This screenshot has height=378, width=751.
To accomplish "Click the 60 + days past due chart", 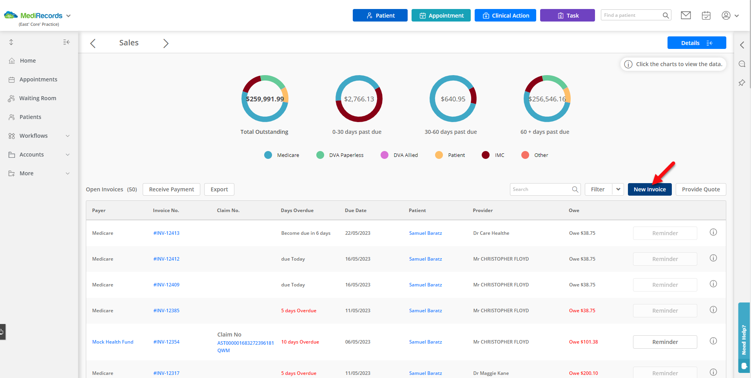I will click(547, 99).
